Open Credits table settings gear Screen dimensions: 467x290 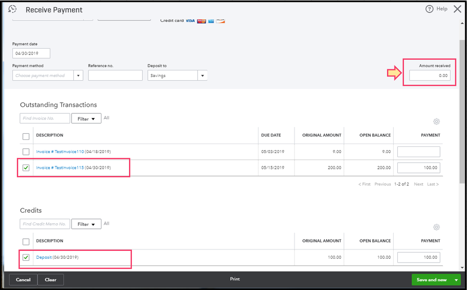(436, 227)
